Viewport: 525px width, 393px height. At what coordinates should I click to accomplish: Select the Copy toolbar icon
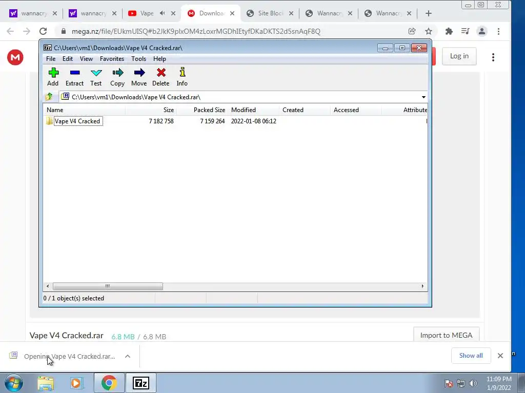[117, 77]
